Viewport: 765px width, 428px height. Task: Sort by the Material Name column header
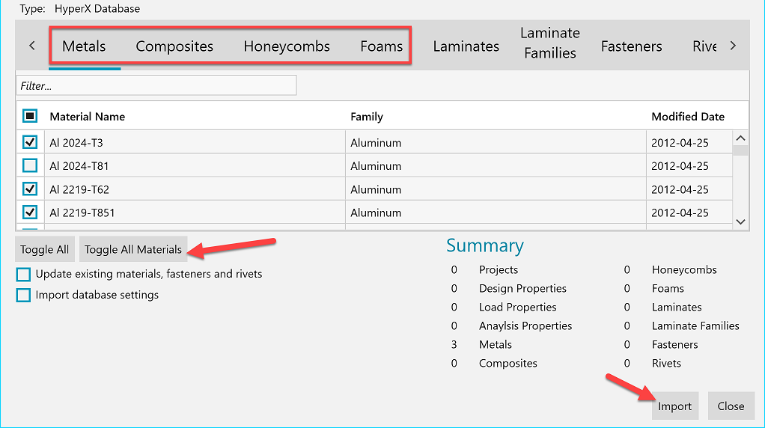tap(88, 117)
